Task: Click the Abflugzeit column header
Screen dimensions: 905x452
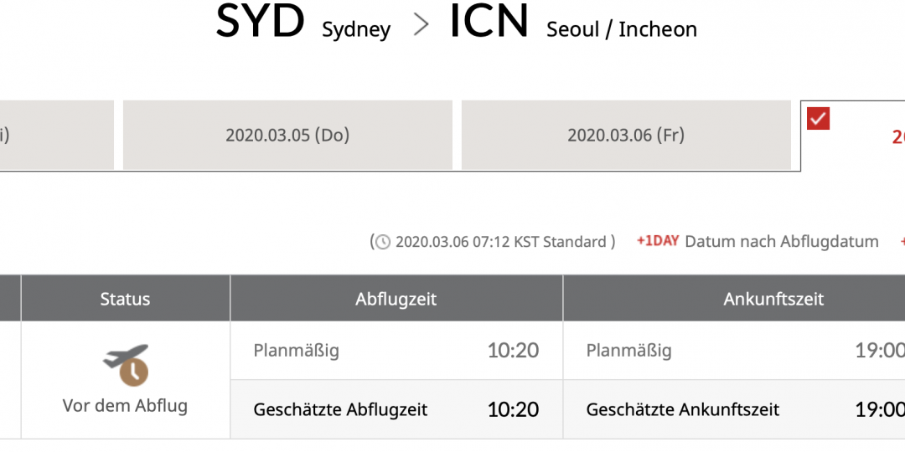Action: pyautogui.click(x=396, y=299)
